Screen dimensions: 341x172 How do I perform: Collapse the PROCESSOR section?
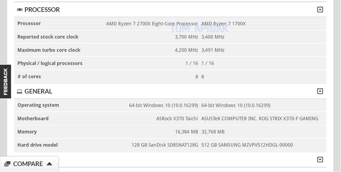[x=320, y=10]
